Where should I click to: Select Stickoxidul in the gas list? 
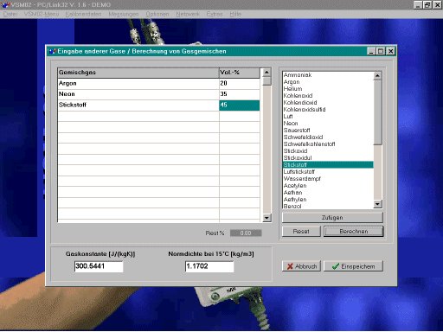[328, 158]
